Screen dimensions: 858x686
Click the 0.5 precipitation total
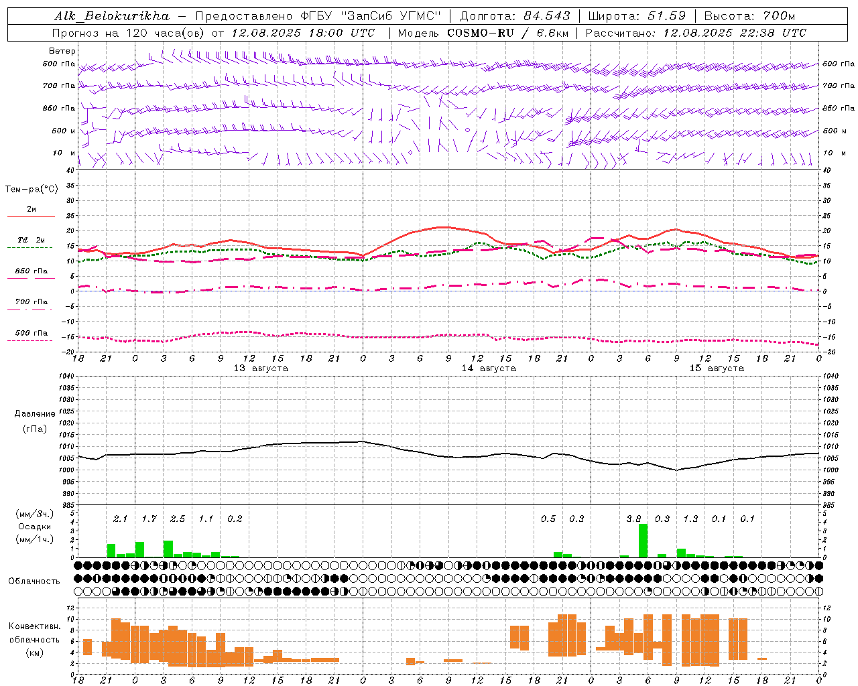[x=548, y=519]
